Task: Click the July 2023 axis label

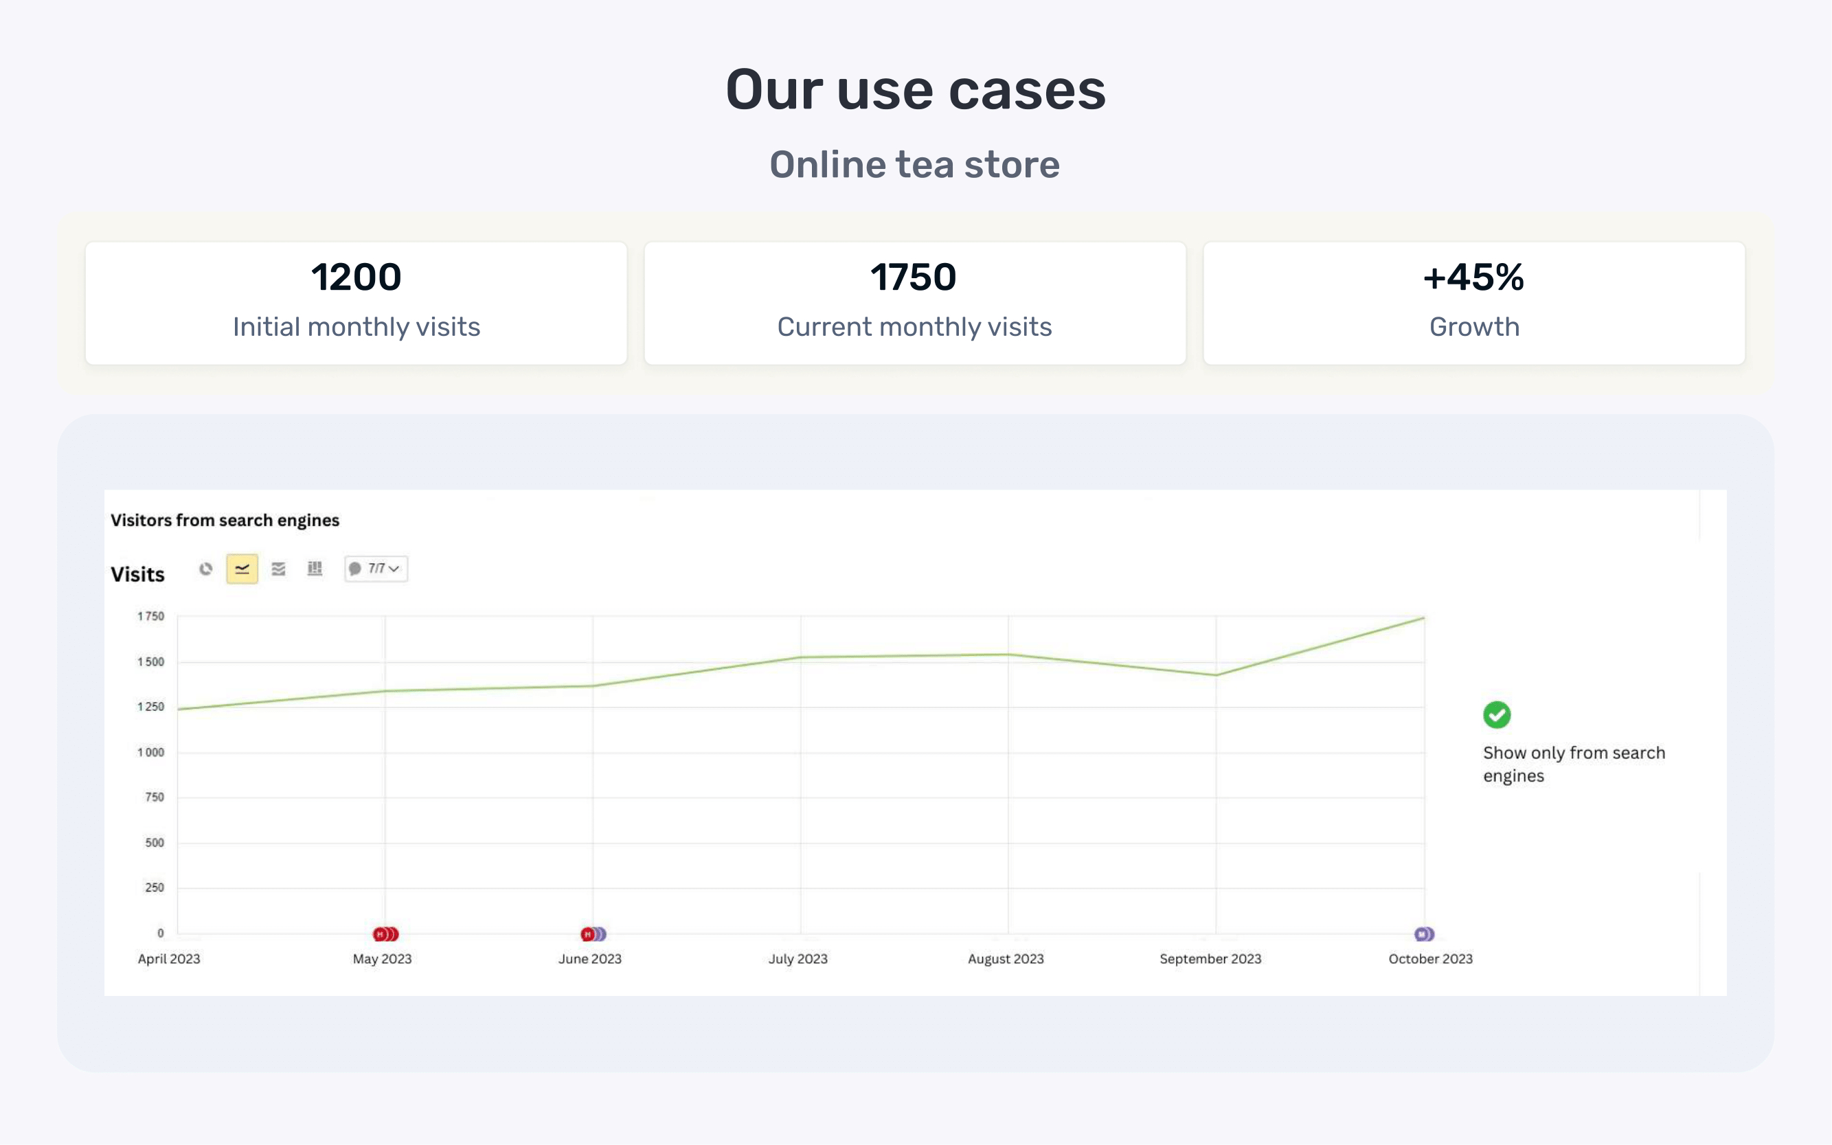Action: [798, 959]
